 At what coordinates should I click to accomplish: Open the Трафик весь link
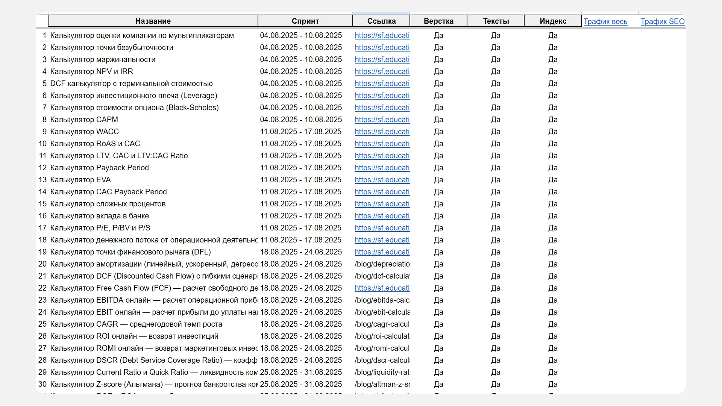[x=605, y=21]
